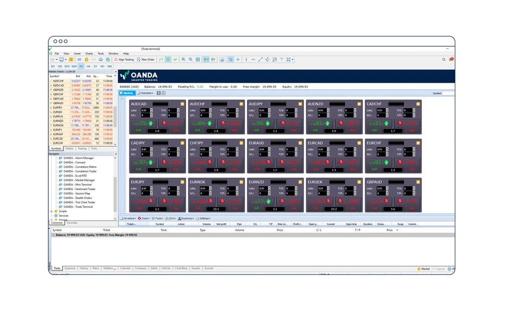Open the File menu
This screenshot has height=313, width=508.
tap(56, 53)
